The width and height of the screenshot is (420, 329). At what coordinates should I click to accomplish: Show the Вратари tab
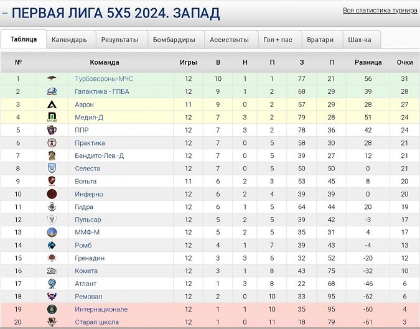(320, 40)
